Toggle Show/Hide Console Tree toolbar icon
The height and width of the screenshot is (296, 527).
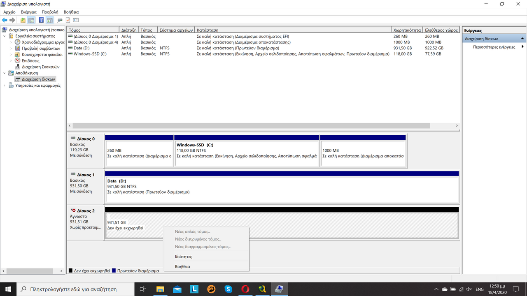click(31, 20)
